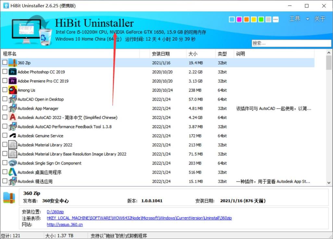The width and height of the screenshot is (333, 239).
Task: Click the program list scrollbar thumb
Action: click(x=329, y=63)
